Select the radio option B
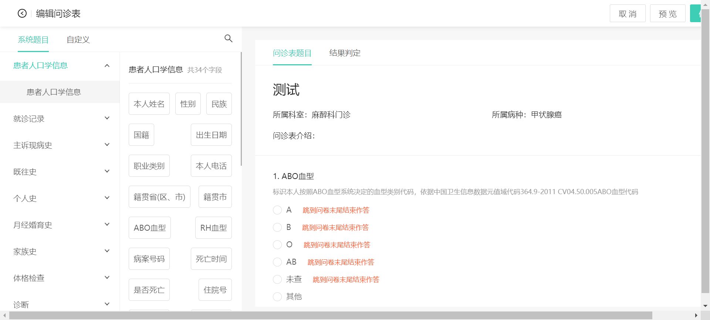710x320 pixels. [277, 227]
